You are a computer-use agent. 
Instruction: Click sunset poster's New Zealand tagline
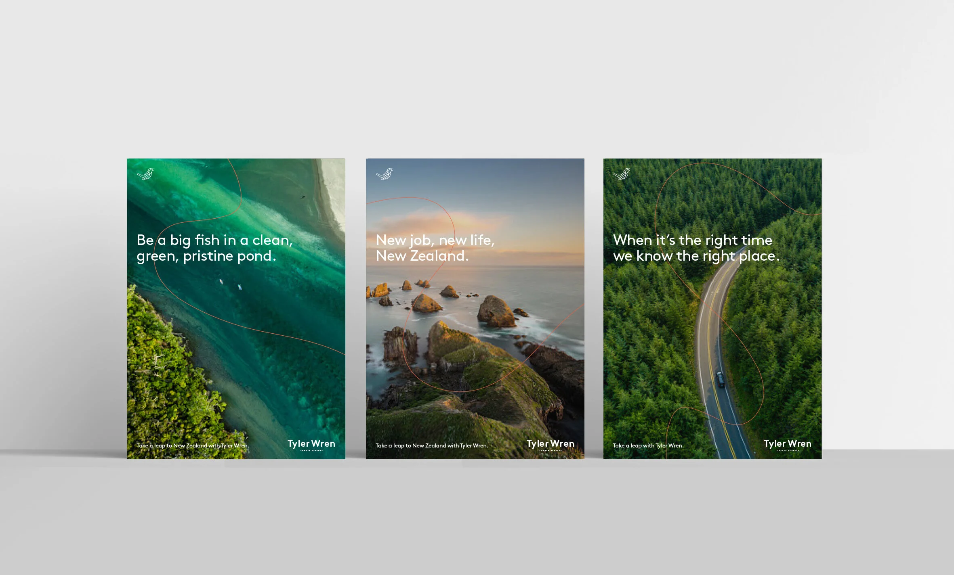431,445
